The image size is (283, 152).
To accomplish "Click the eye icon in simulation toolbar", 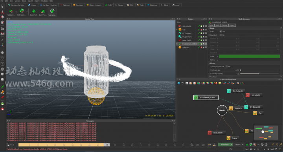I will (x=258, y=145).
